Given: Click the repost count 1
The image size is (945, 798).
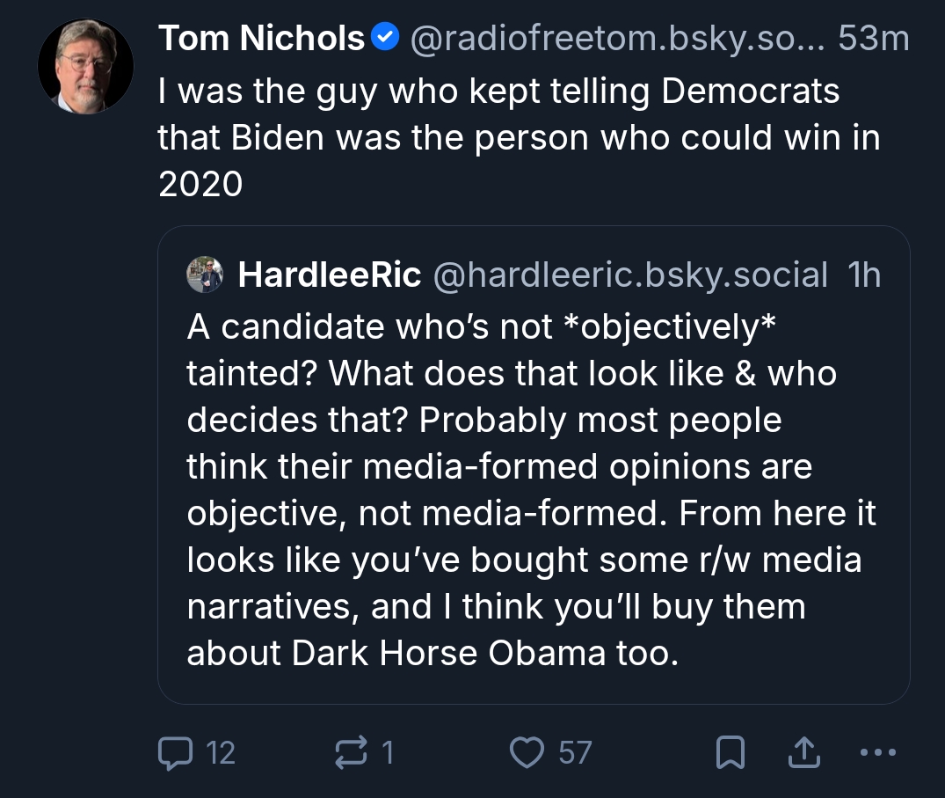Looking at the screenshot, I should point(387,753).
